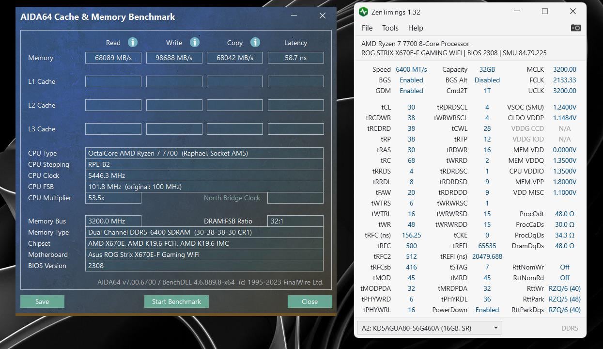Click the Memory Copy field 68042 MB/s
The image size is (603, 349).
tap(235, 58)
